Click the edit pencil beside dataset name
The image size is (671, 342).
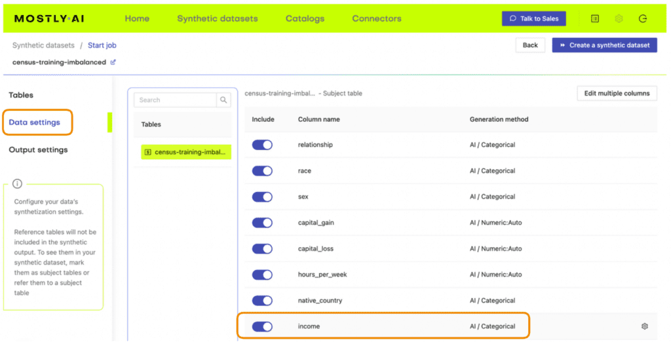[x=113, y=62]
